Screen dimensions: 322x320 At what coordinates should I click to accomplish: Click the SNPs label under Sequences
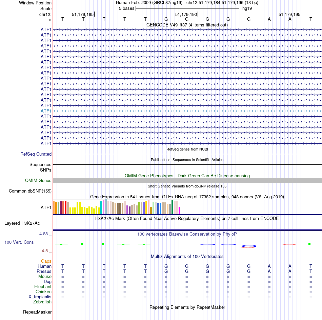(x=46, y=170)
